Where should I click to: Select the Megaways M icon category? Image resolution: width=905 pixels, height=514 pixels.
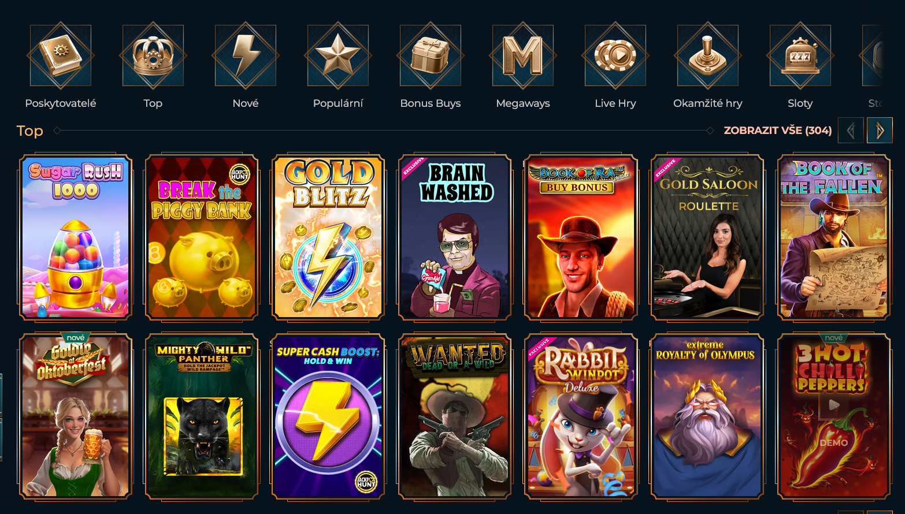click(523, 56)
